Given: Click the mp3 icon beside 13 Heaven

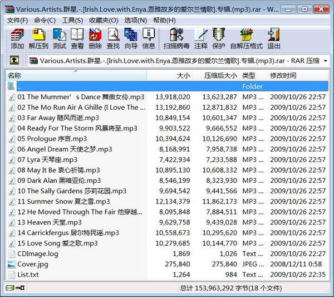Looking at the screenshot, I should [x=12, y=222].
